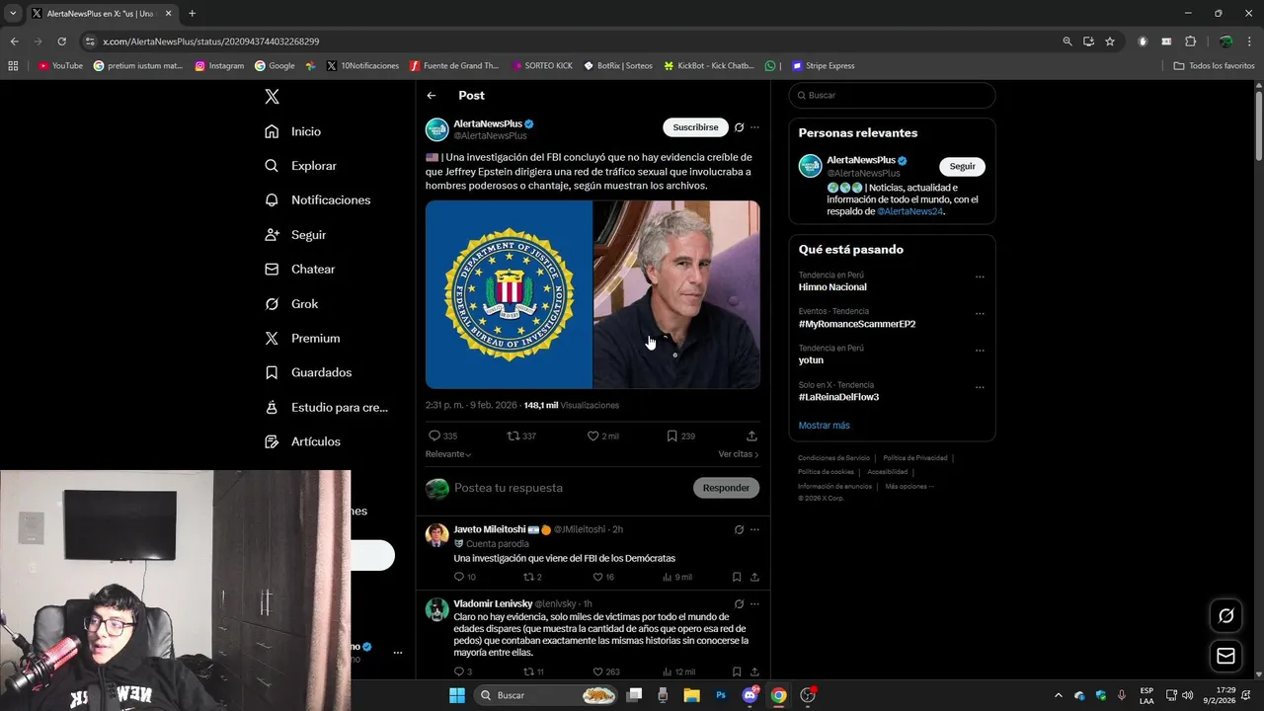Open more options for yotun trend

coord(980,351)
